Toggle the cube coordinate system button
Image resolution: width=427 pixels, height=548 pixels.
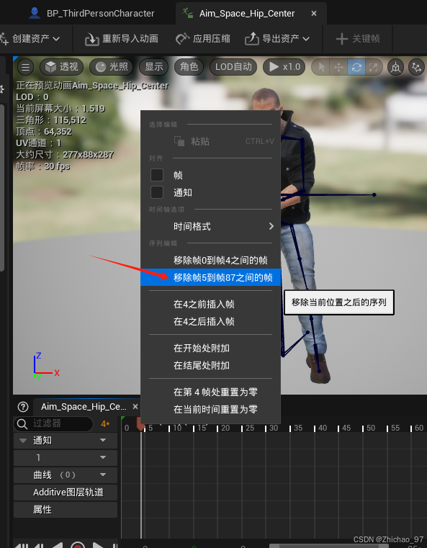click(395, 67)
